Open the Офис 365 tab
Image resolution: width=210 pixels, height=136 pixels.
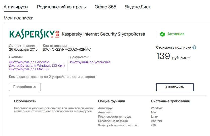(106, 7)
